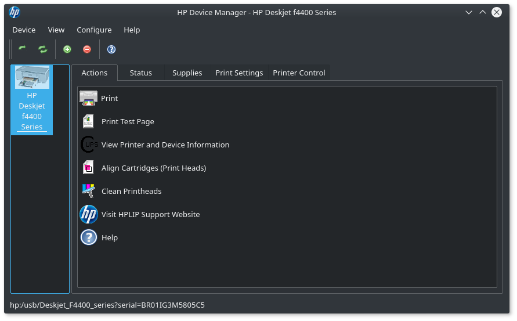Click the Help entry in Actions list
This screenshot has width=517, height=321.
(109, 237)
